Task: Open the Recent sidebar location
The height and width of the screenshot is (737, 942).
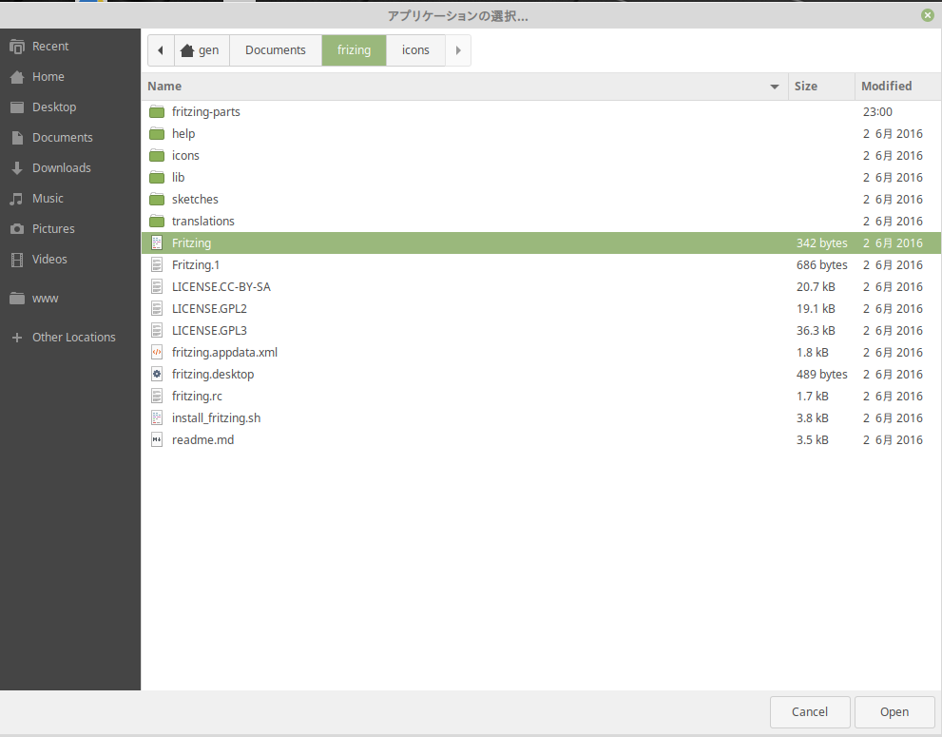Action: [x=70, y=47]
